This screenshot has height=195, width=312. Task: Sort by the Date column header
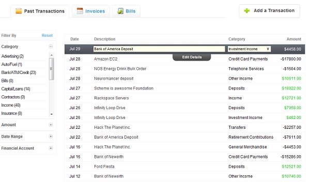pyautogui.click(x=74, y=39)
